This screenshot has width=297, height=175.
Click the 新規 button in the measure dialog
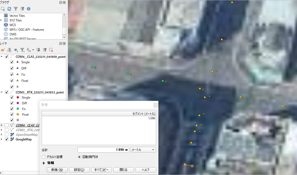(x=57, y=170)
